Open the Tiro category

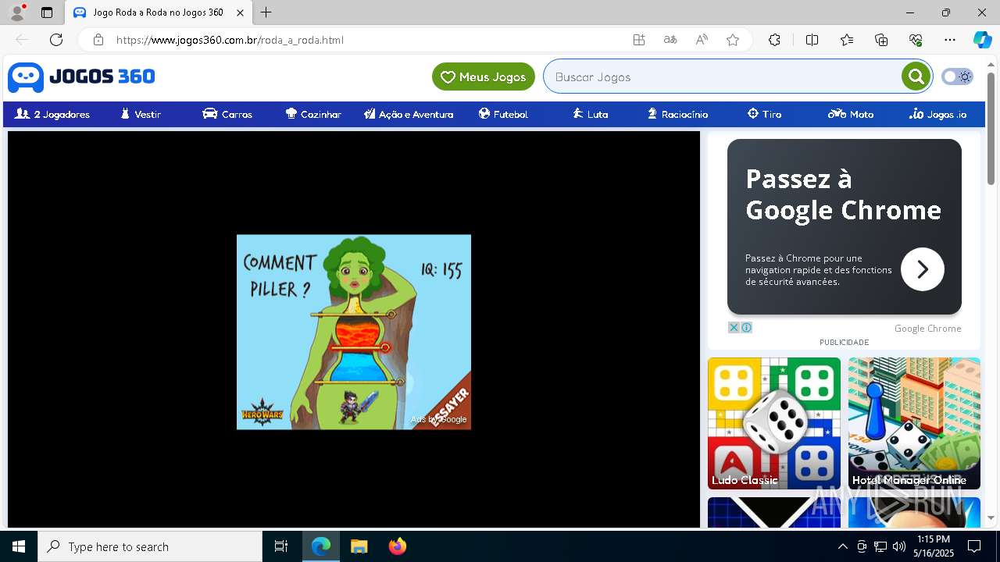click(x=764, y=114)
